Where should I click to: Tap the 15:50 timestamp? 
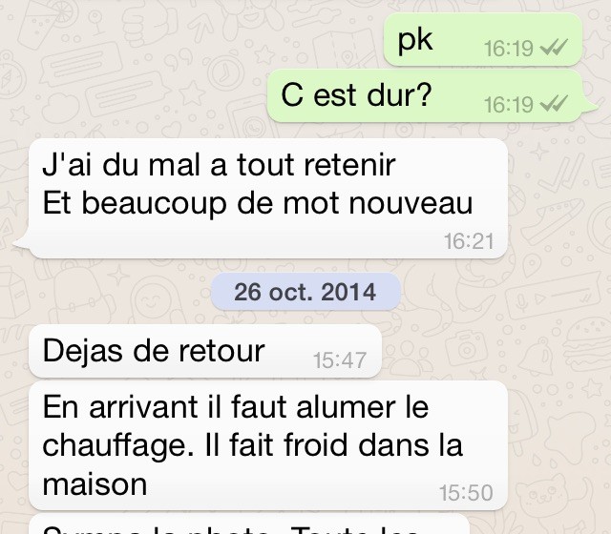tap(467, 493)
